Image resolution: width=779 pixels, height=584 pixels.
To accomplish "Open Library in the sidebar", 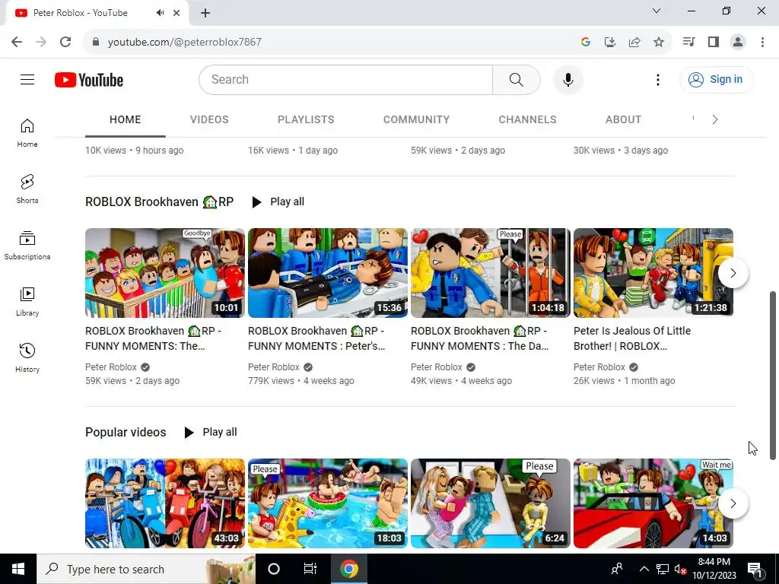I will (x=27, y=301).
